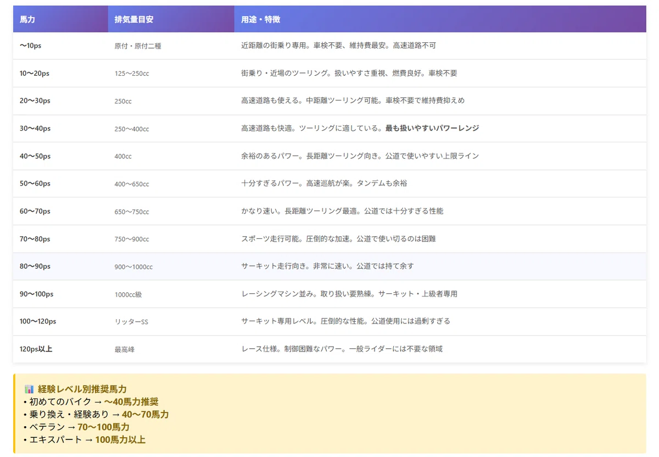Click the 最高峰 displacement cell
The height and width of the screenshot is (457, 659).
pos(171,349)
